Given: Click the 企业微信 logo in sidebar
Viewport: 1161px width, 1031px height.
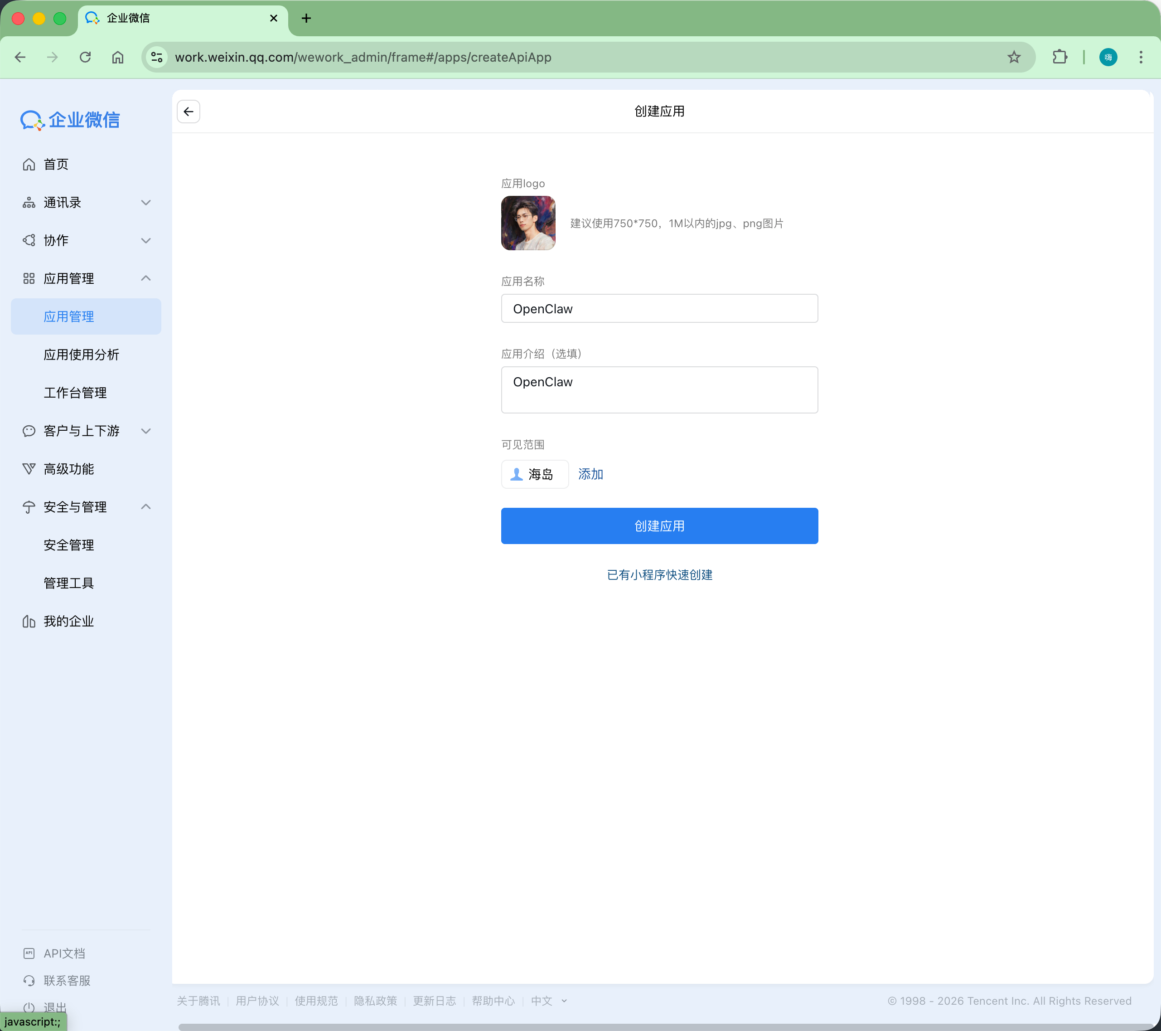Looking at the screenshot, I should click(x=70, y=120).
